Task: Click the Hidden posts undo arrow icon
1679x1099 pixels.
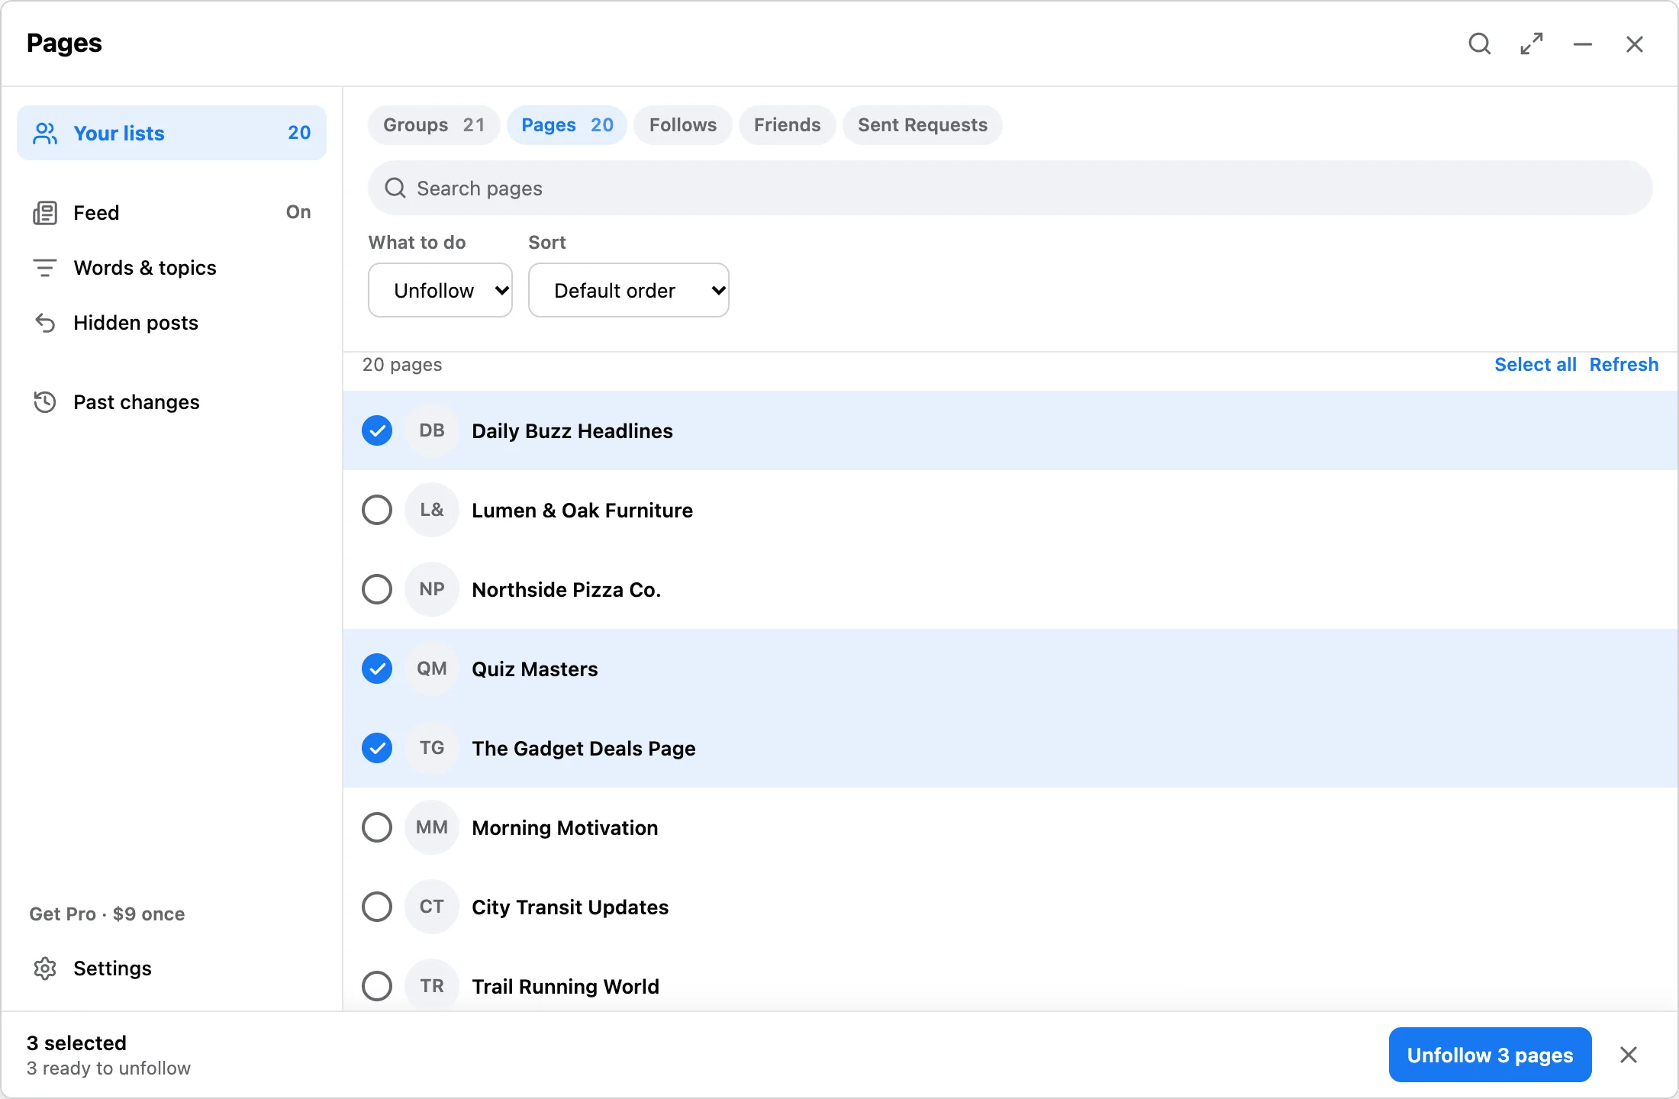Action: pyautogui.click(x=45, y=323)
